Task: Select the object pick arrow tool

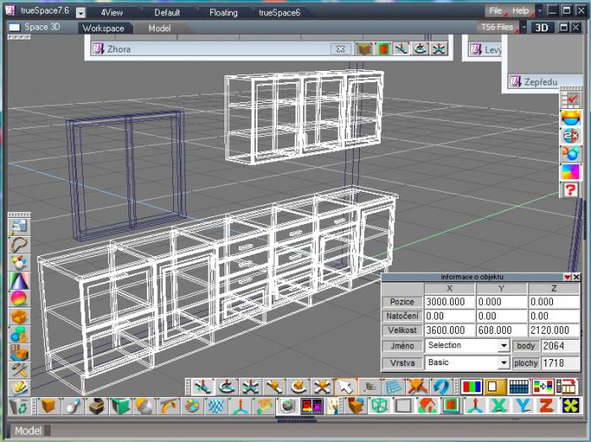Action: [344, 386]
